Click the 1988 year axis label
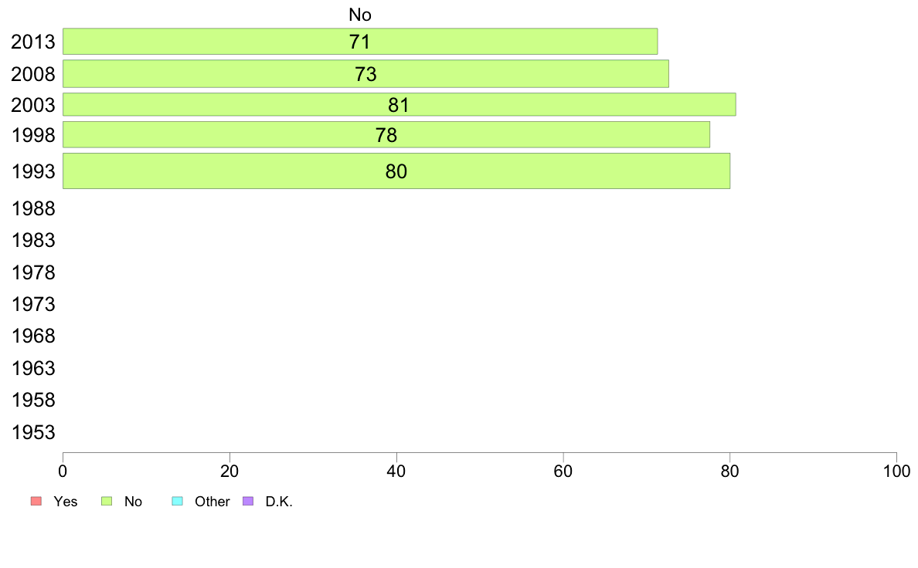Image resolution: width=918 pixels, height=568 pixels. click(33, 209)
